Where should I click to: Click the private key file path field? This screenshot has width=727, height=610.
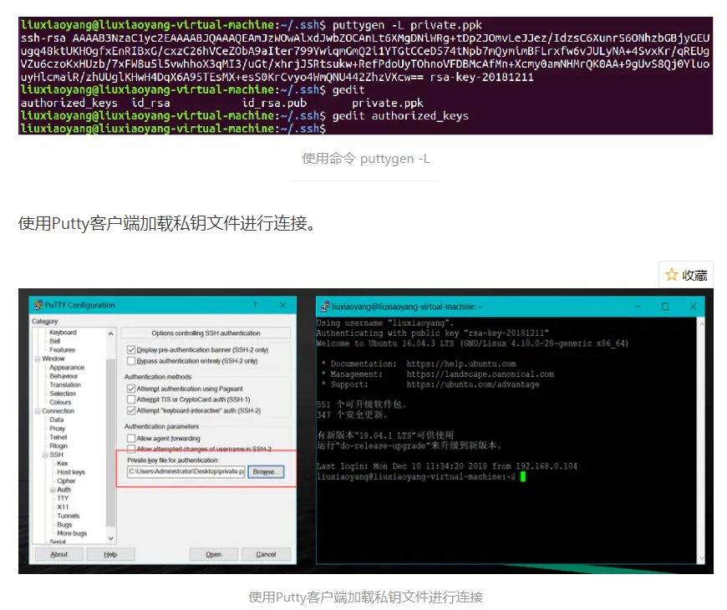(186, 472)
